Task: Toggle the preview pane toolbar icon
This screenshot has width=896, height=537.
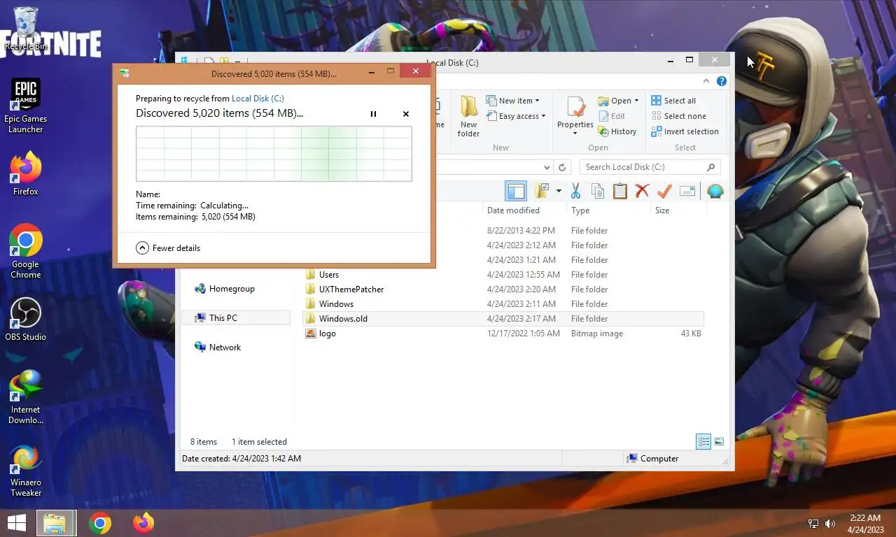Action: coord(516,191)
